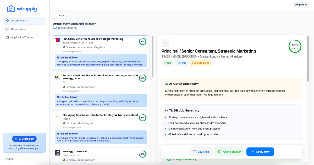This screenshot has height=165, width=314.
Task: Click the 10,458 jobs scanned count
Action: click(x=65, y=28)
